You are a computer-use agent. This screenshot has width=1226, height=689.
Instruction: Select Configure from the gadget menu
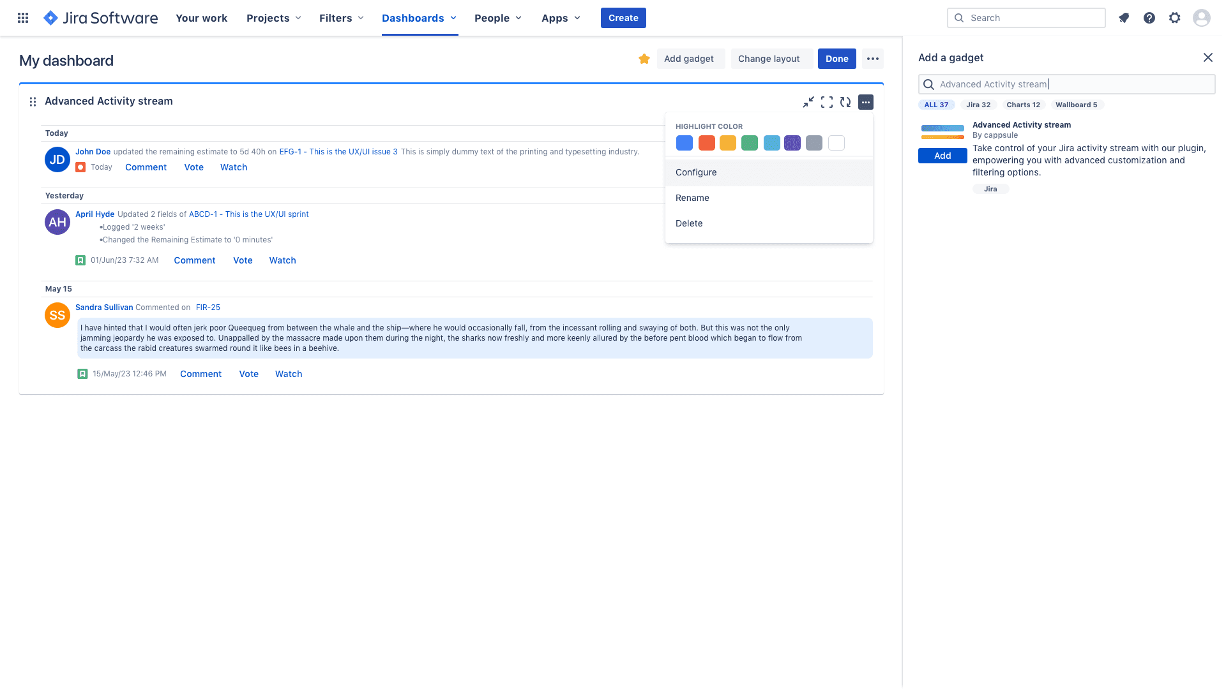pyautogui.click(x=696, y=172)
